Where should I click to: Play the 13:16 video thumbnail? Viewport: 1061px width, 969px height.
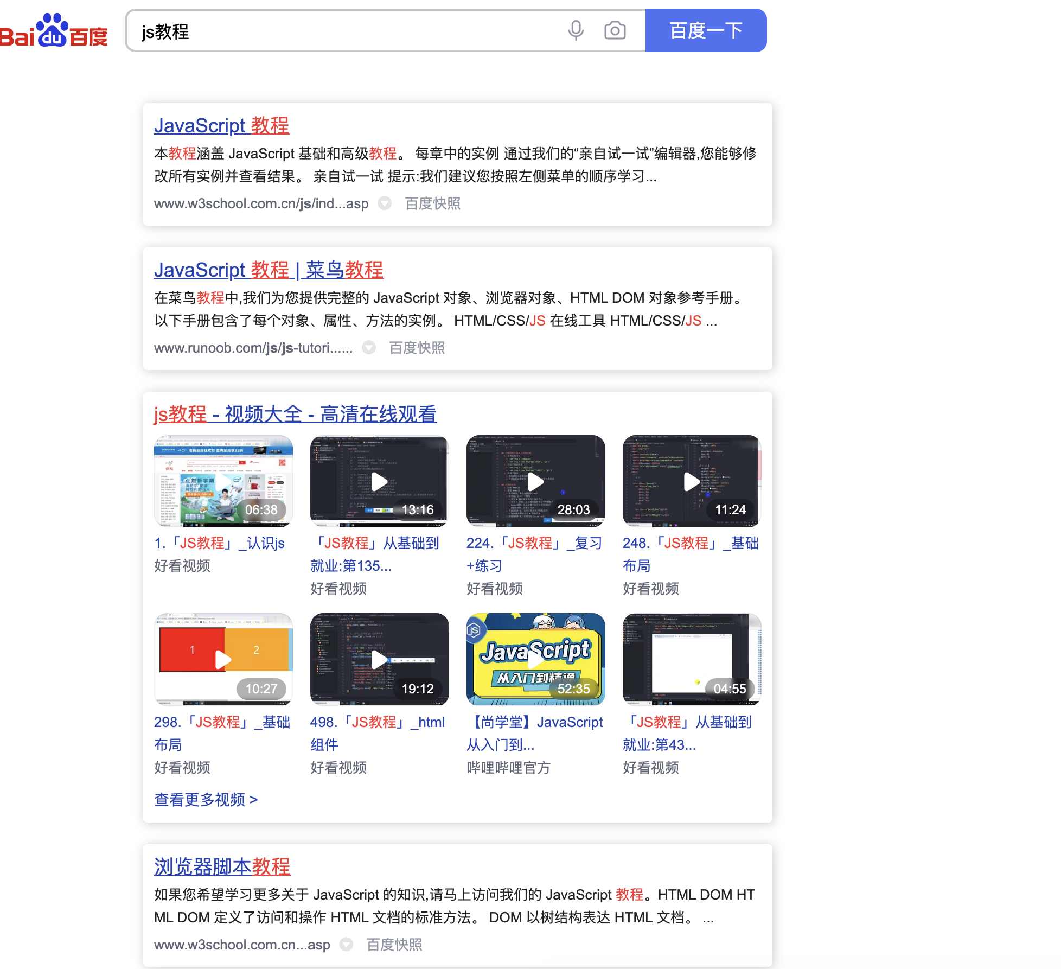(379, 481)
